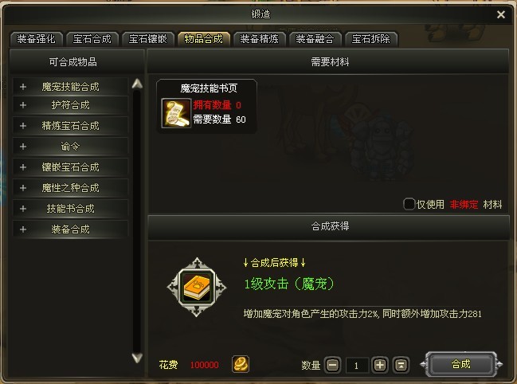Click the orange skill book result icon
The image size is (517, 384).
[x=197, y=287]
